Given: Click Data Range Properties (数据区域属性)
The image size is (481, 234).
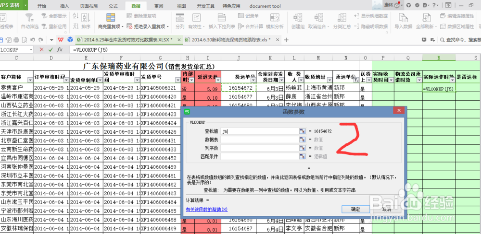Looking at the screenshot, I should click(457, 26).
